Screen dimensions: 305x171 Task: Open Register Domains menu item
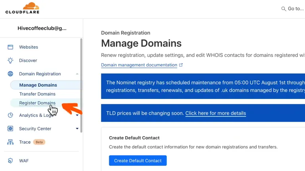(37, 103)
